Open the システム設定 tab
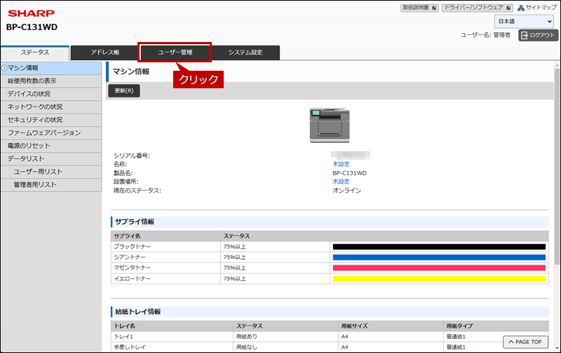This screenshot has width=561, height=353. 245,53
